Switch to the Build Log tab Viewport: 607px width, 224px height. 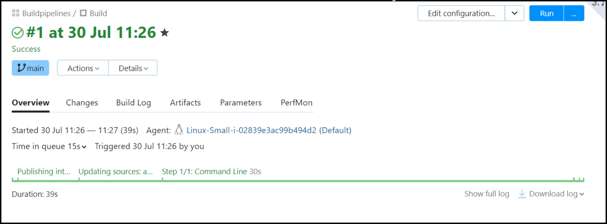pos(133,103)
